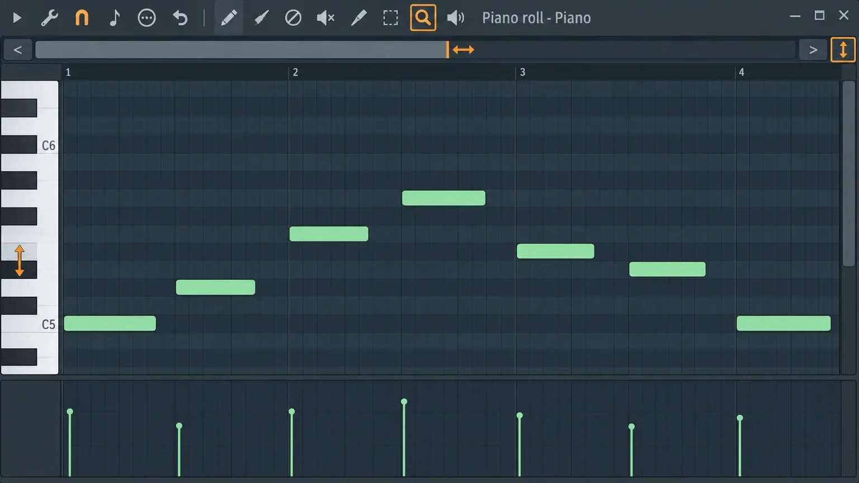Viewport: 859px width, 483px height.
Task: Click the orange key-height resize arrow
Action: (x=19, y=261)
